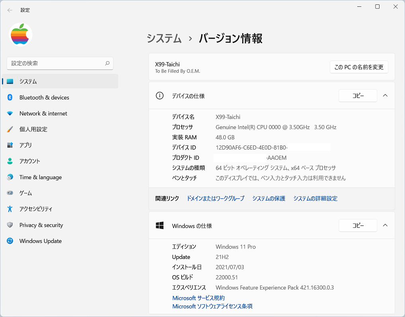
Task: Click the デバイス ID value 12D90AF6-C6ED
Action: click(252, 147)
